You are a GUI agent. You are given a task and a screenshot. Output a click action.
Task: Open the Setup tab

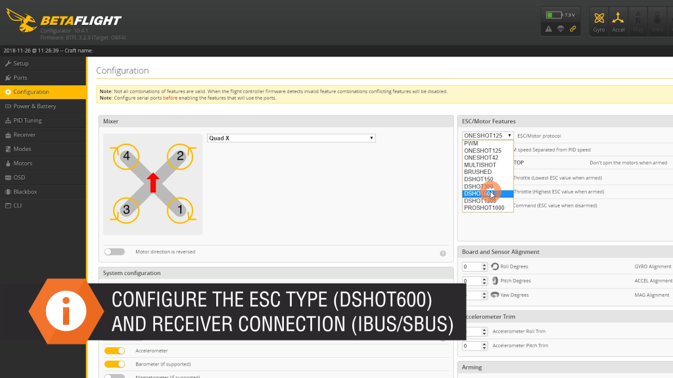pyautogui.click(x=43, y=64)
